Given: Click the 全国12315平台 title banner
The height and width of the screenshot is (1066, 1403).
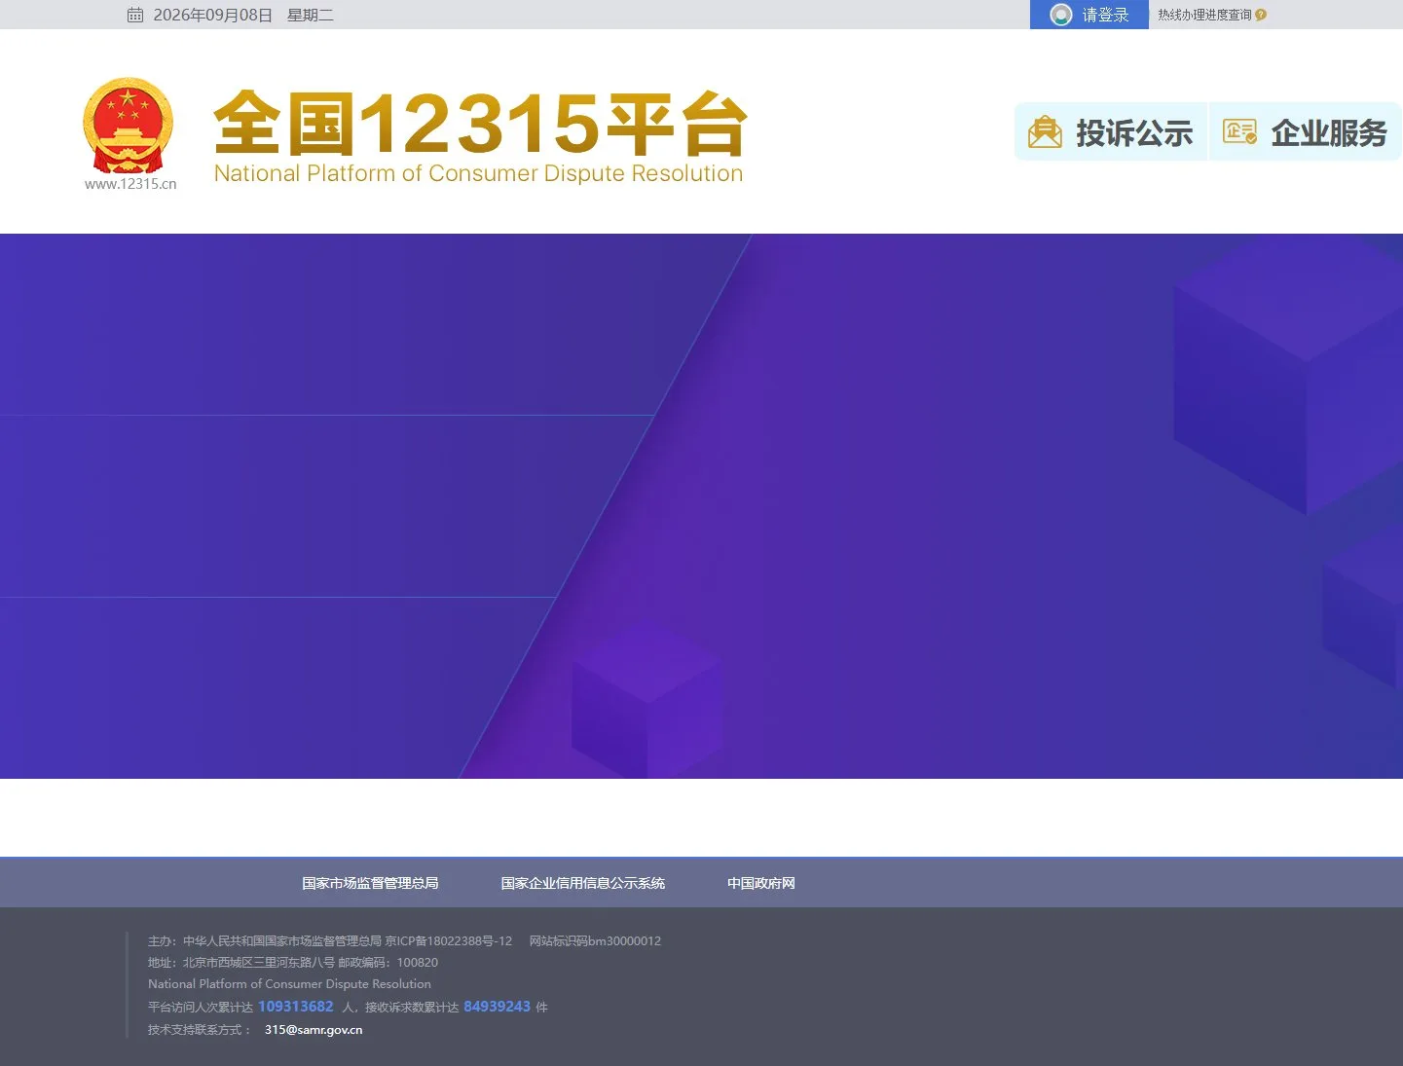Looking at the screenshot, I should pyautogui.click(x=480, y=124).
